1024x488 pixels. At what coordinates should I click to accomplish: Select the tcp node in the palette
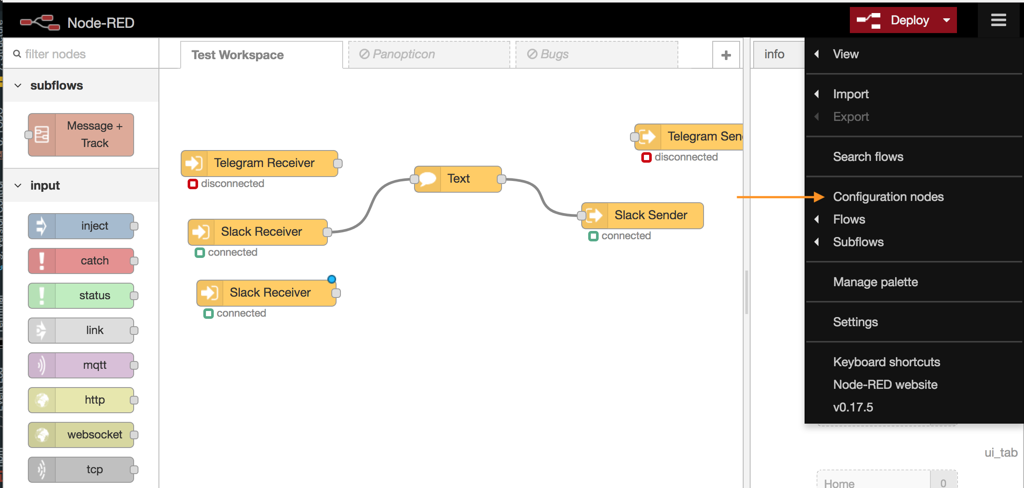click(81, 469)
